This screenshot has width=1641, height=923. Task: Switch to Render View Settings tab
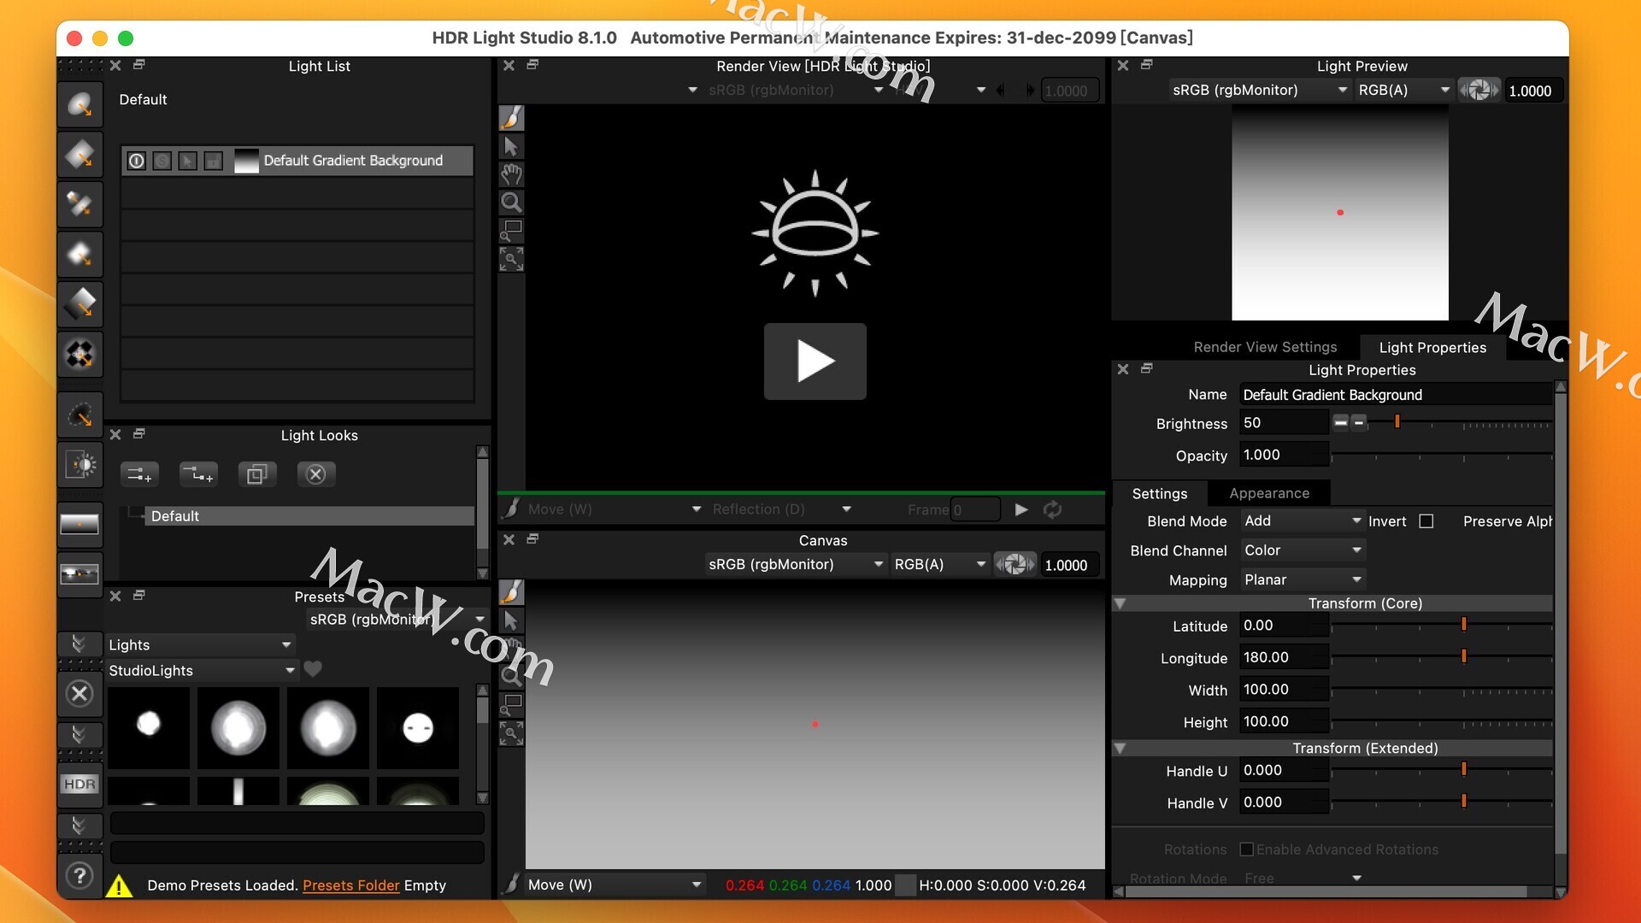(1265, 347)
